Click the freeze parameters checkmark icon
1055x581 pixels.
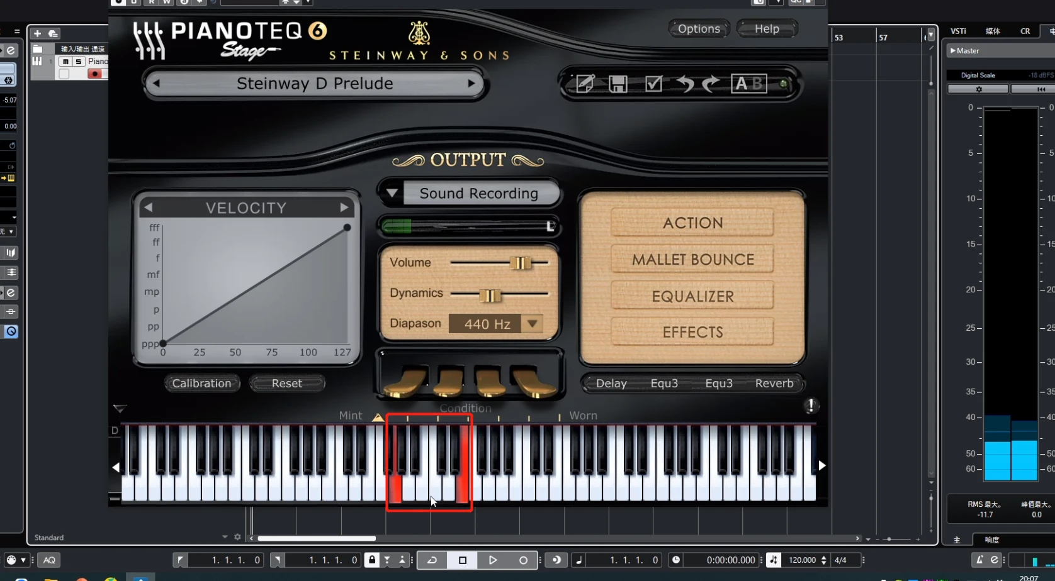point(653,83)
